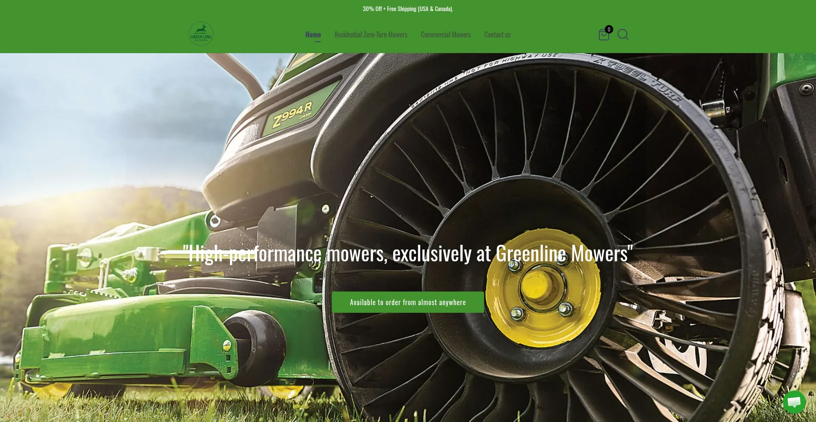Click 'Available to order from almost anywhere' button
816x422 pixels.
click(408, 302)
